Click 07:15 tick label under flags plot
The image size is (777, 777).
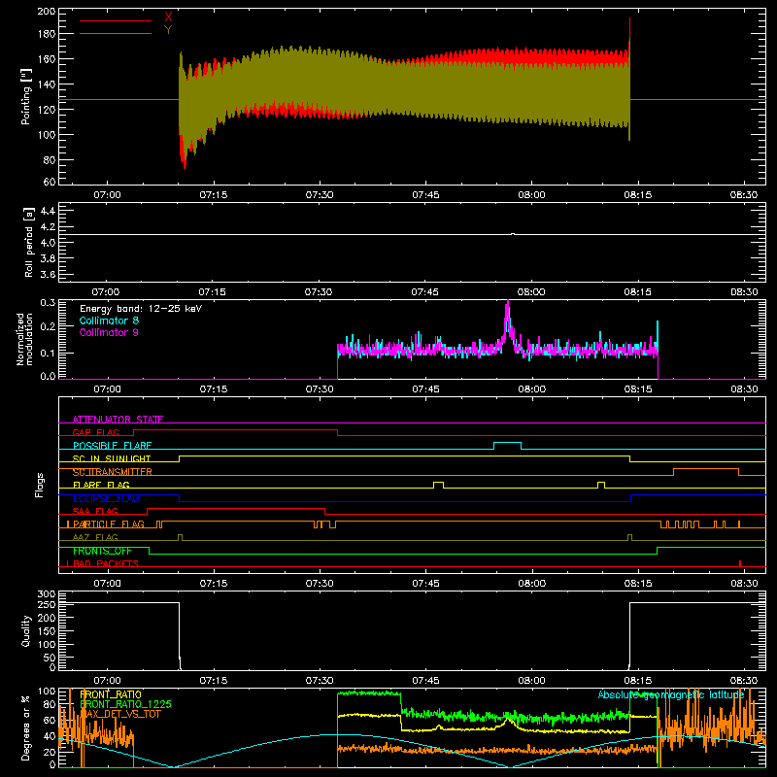(214, 584)
